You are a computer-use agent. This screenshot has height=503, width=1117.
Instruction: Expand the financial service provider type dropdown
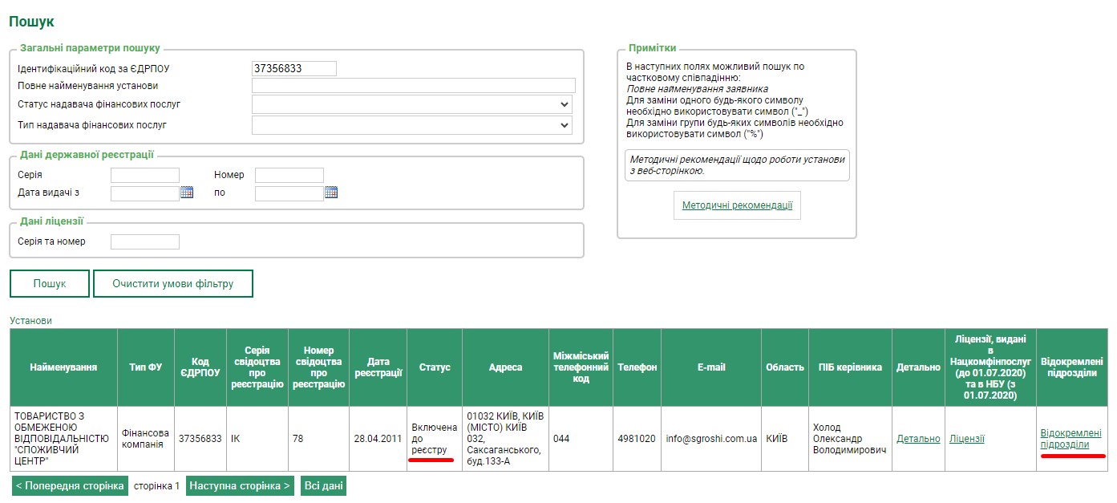[411, 125]
